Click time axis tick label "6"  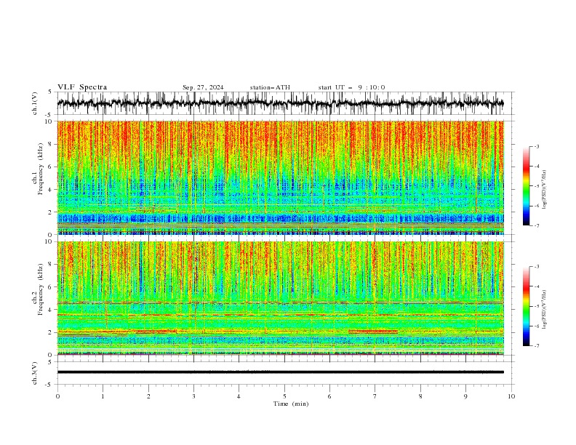(x=329, y=396)
